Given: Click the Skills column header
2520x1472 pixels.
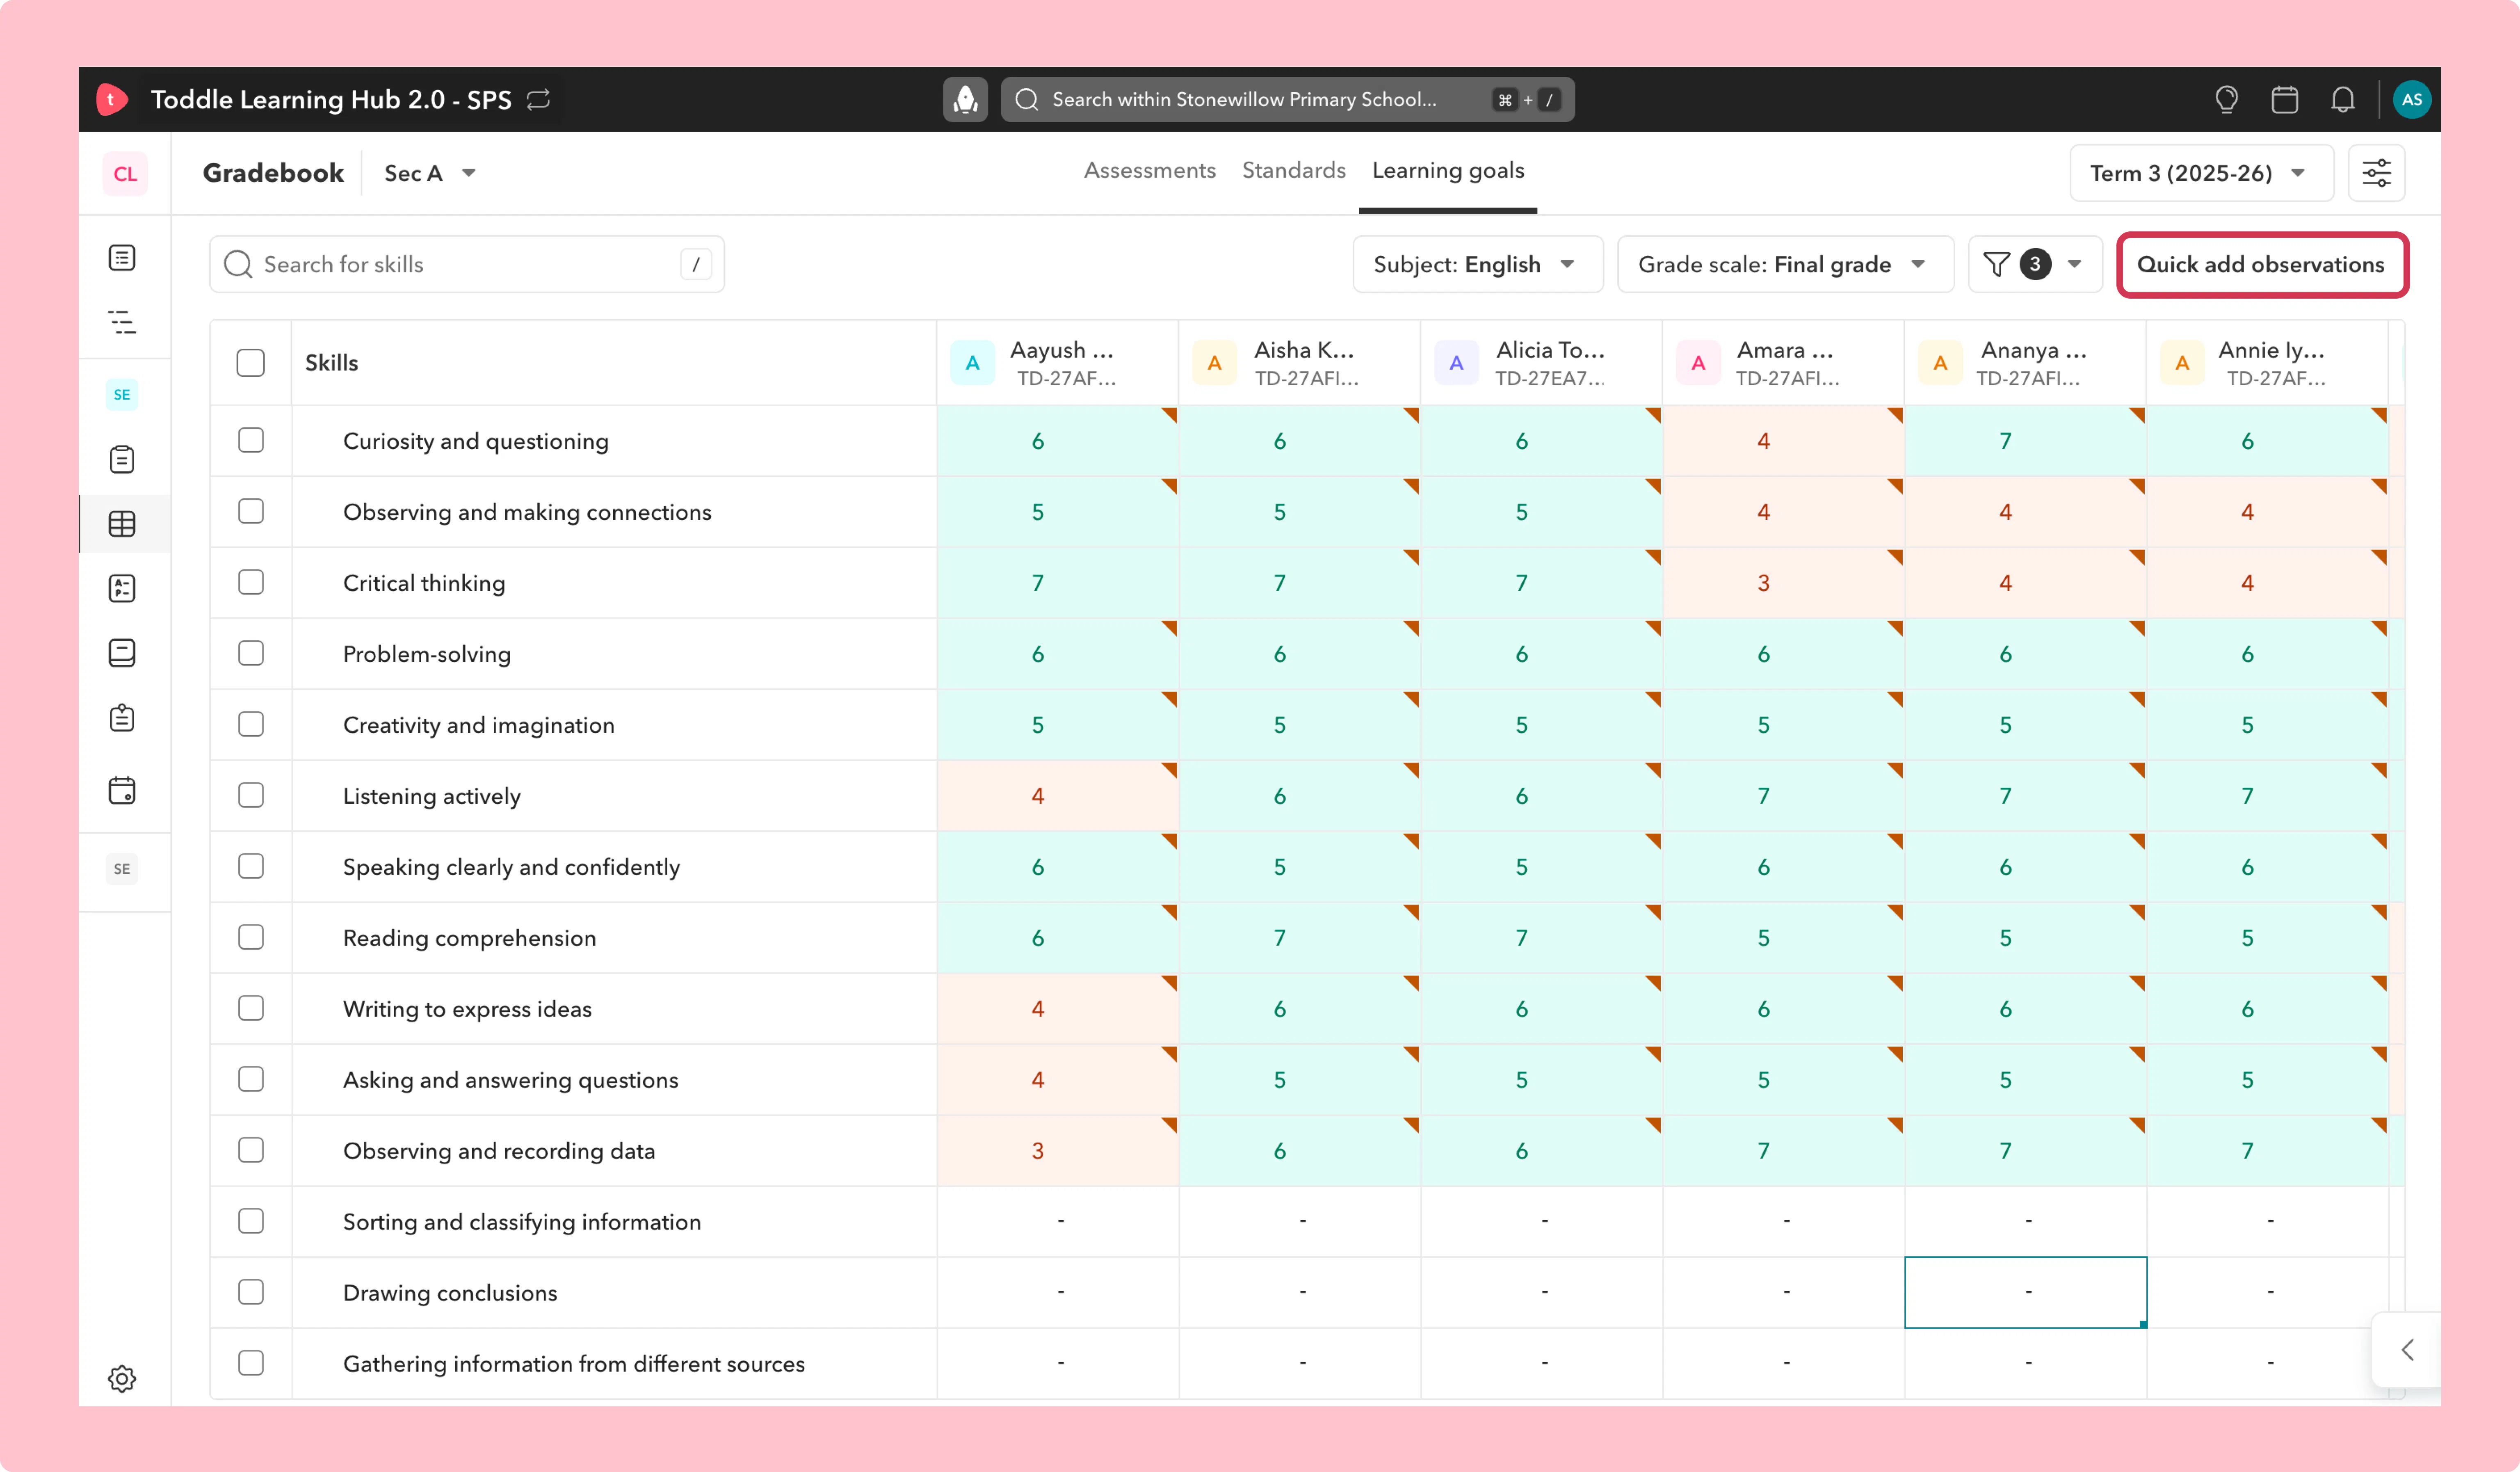Looking at the screenshot, I should click(331, 363).
